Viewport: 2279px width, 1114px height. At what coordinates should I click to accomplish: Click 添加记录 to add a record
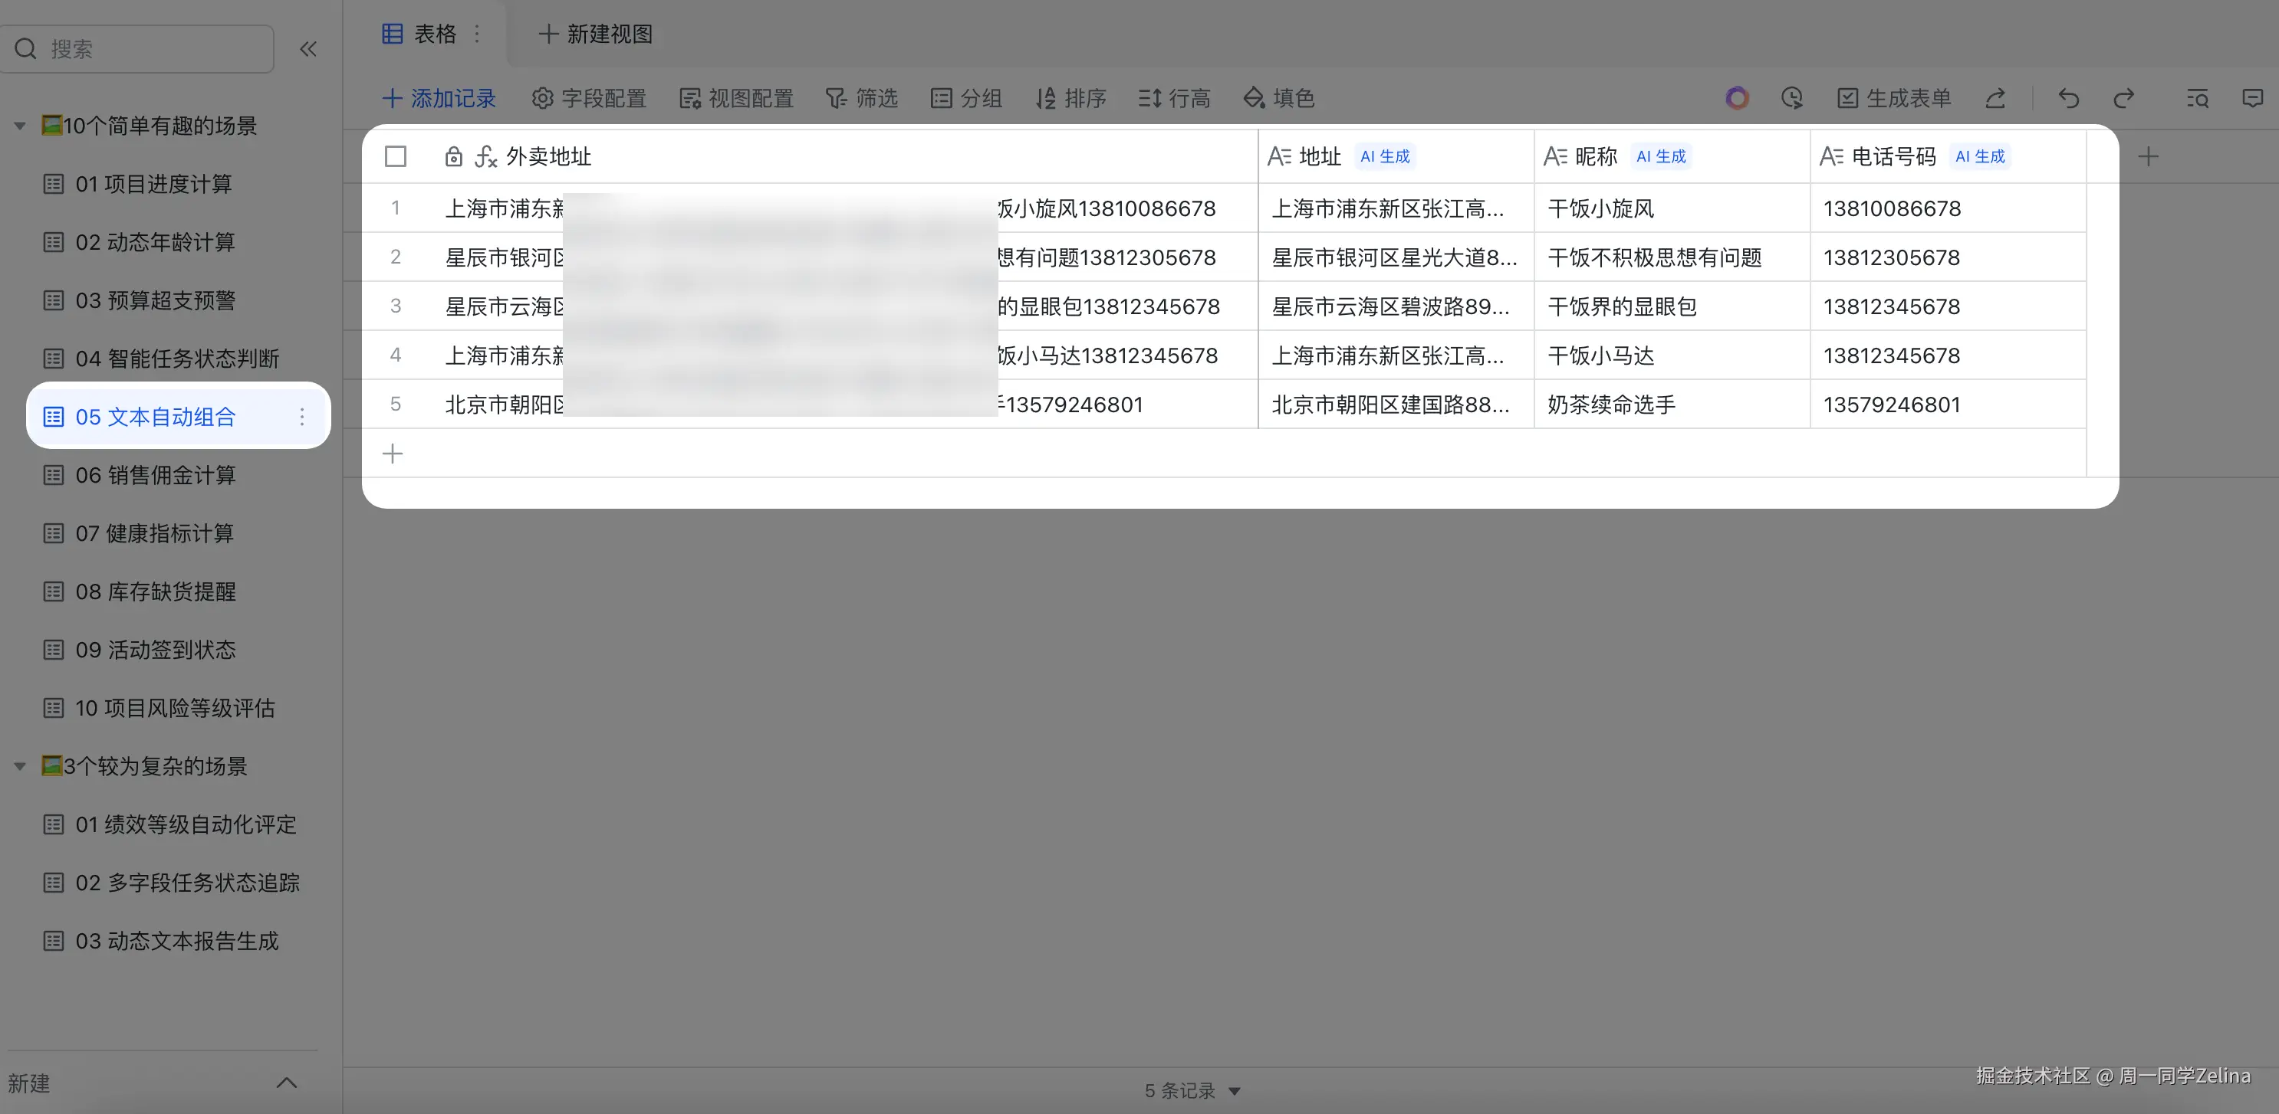point(439,98)
